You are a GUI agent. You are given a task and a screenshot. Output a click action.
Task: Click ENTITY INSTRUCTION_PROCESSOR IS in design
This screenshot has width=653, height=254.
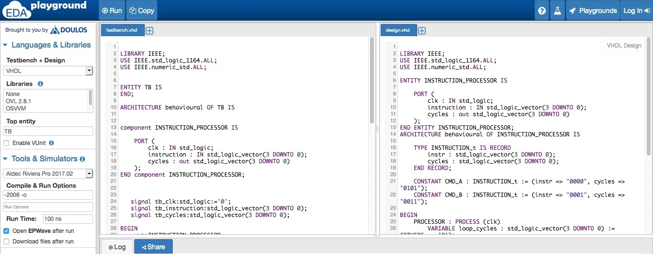point(453,81)
